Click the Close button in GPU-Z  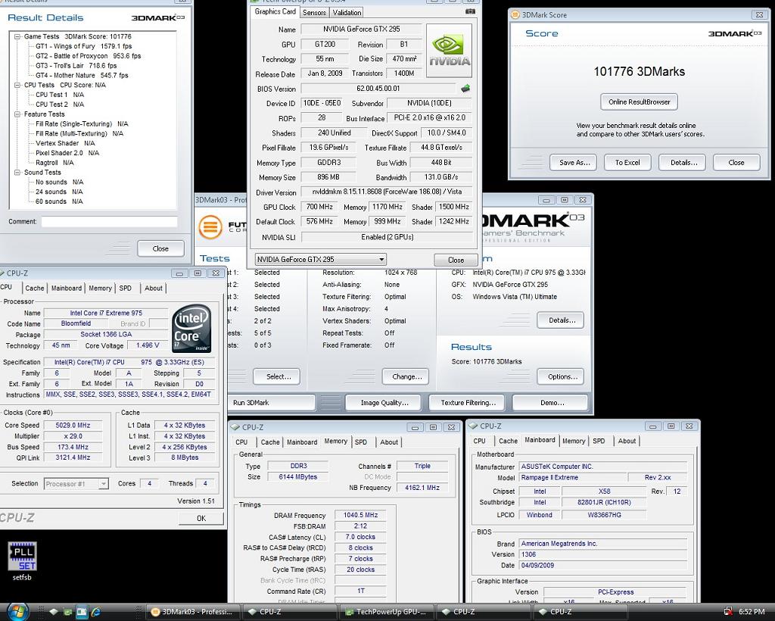(x=455, y=260)
